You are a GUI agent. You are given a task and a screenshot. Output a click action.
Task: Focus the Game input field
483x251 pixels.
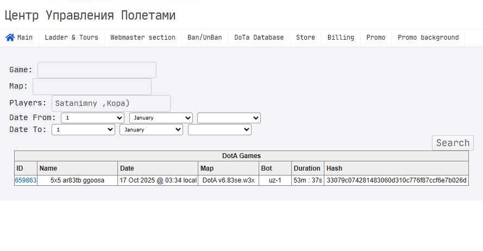click(x=97, y=70)
